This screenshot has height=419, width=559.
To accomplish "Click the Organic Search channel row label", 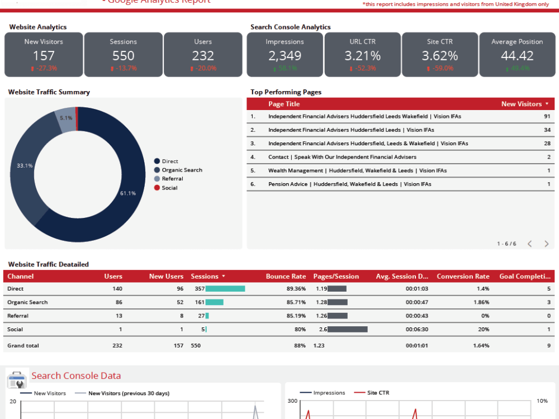I will [27, 302].
